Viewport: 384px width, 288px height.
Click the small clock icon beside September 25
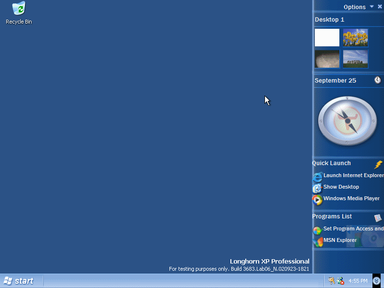tap(378, 80)
